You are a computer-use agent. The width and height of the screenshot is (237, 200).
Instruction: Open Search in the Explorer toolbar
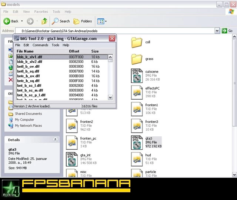(x=61, y=21)
